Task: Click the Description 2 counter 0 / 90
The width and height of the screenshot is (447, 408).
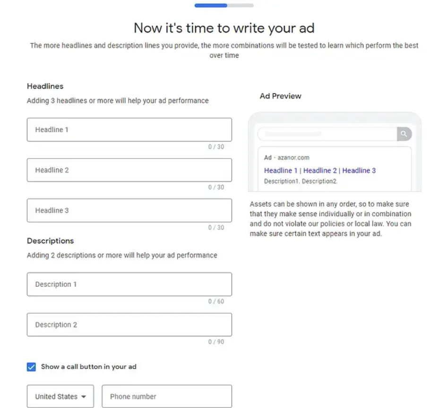Action: pos(216,341)
